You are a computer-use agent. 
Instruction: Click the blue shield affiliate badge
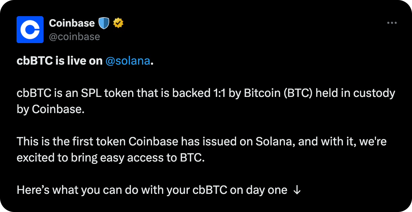[x=104, y=23]
